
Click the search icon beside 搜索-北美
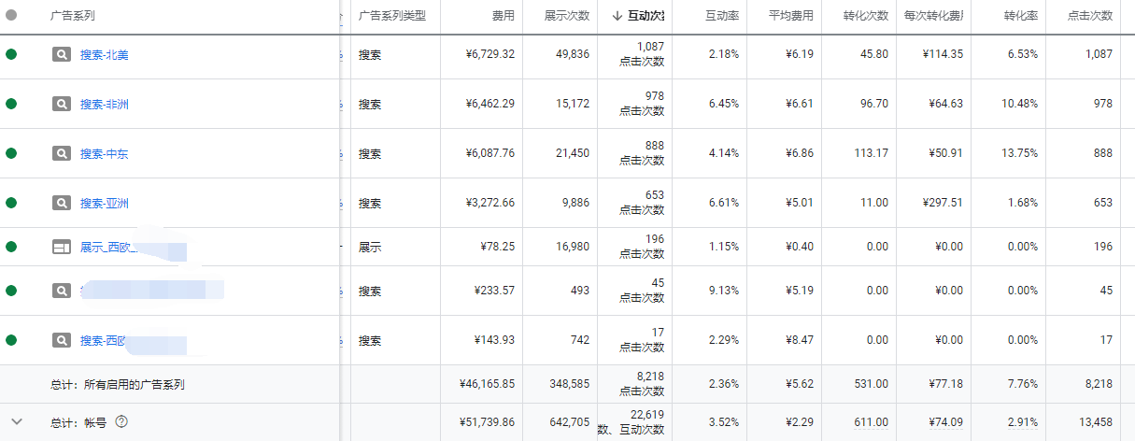click(x=61, y=54)
